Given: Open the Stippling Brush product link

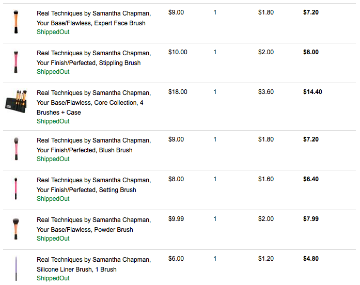Looking at the screenshot, I should 93,57.
